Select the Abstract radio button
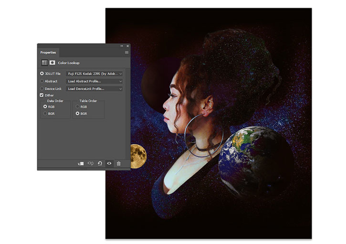The image size is (346, 244). (42, 81)
